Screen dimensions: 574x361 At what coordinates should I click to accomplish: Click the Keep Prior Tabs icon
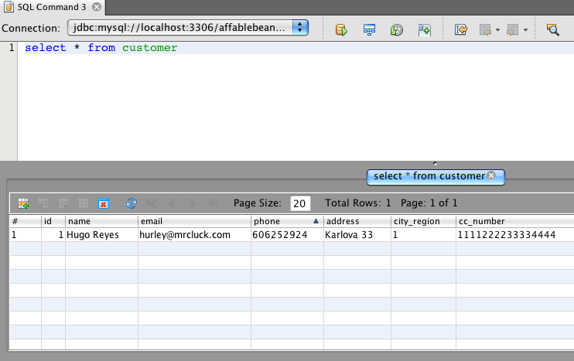pyautogui.click(x=424, y=29)
